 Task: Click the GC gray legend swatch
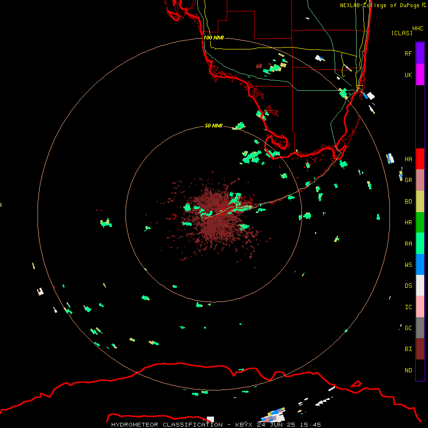point(420,328)
